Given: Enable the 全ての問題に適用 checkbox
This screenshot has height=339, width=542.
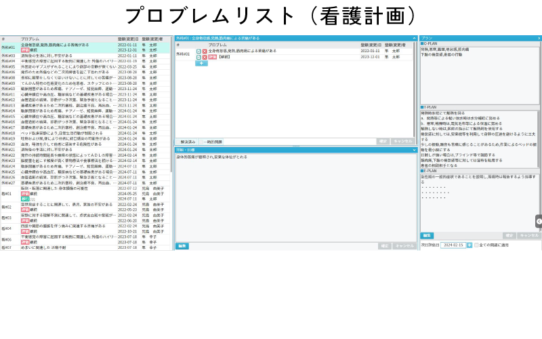Looking at the screenshot, I should pos(476,245).
